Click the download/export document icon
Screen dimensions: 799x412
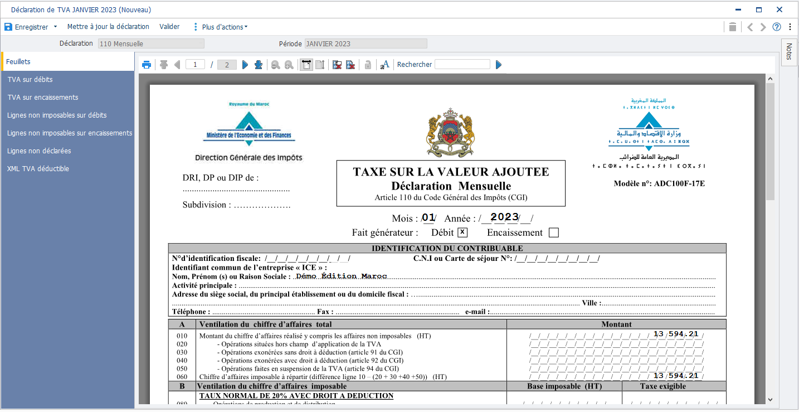(x=258, y=64)
